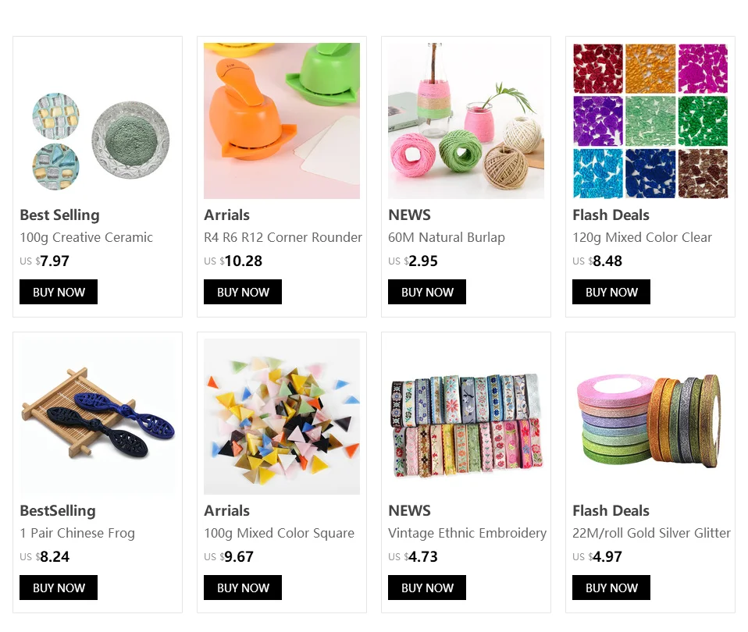Open the R4 R6 R12 Corner Rounder title link
748x632 pixels.
[x=283, y=237]
